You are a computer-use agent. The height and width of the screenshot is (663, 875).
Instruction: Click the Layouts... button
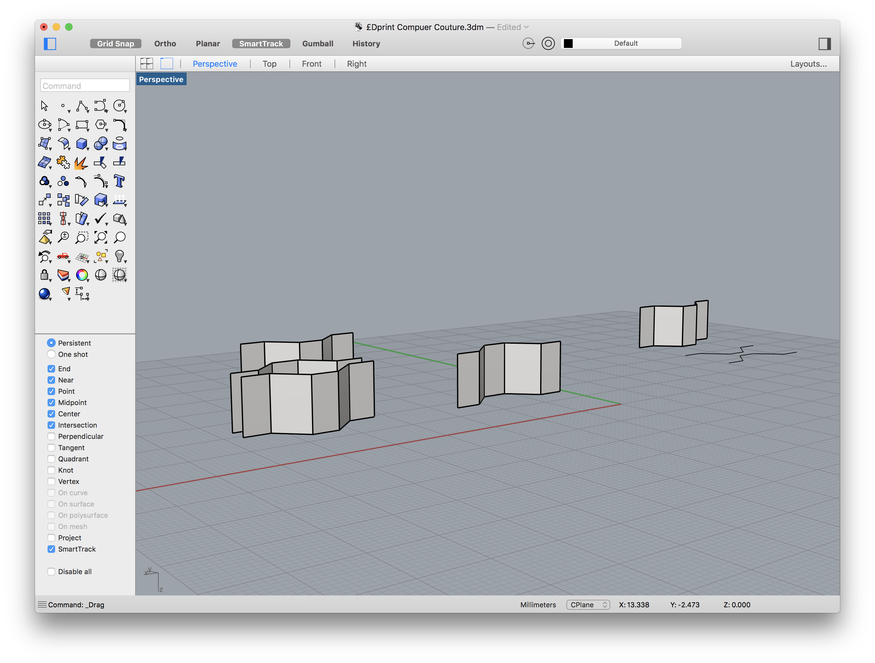pyautogui.click(x=808, y=64)
